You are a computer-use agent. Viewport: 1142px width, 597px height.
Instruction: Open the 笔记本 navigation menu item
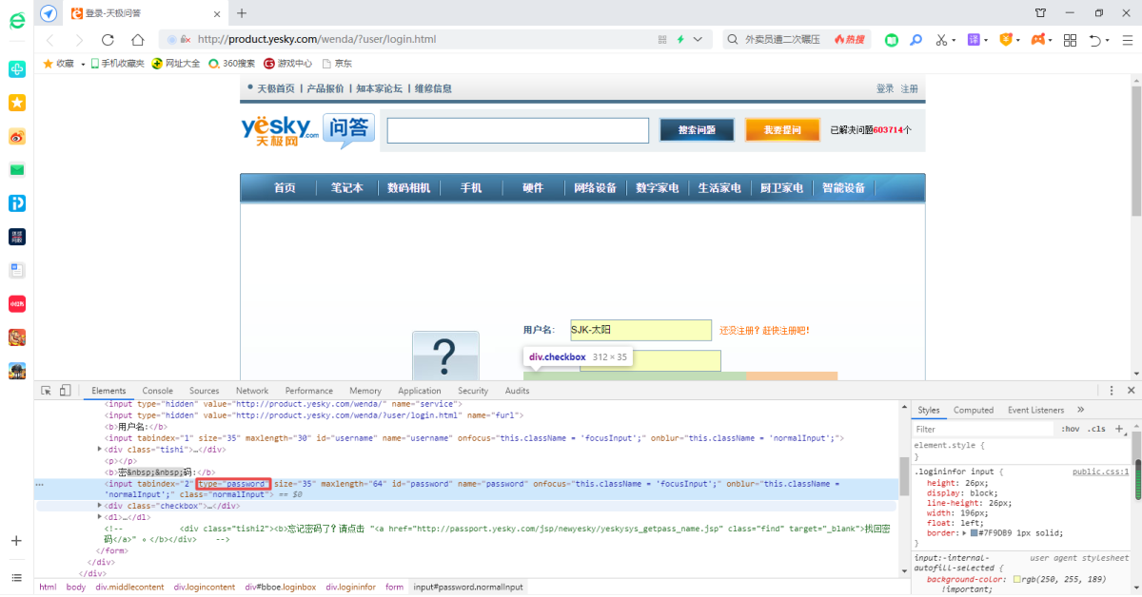(346, 188)
